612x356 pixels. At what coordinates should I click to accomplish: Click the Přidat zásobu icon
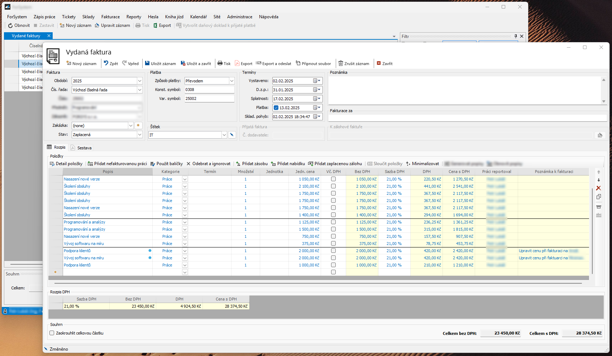(238, 164)
